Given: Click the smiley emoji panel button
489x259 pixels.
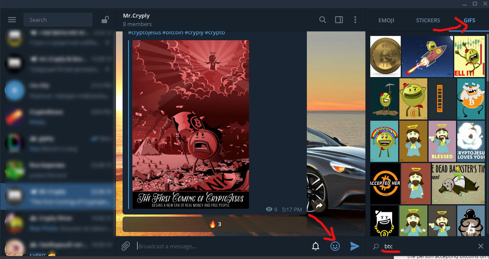Looking at the screenshot, I should [335, 246].
